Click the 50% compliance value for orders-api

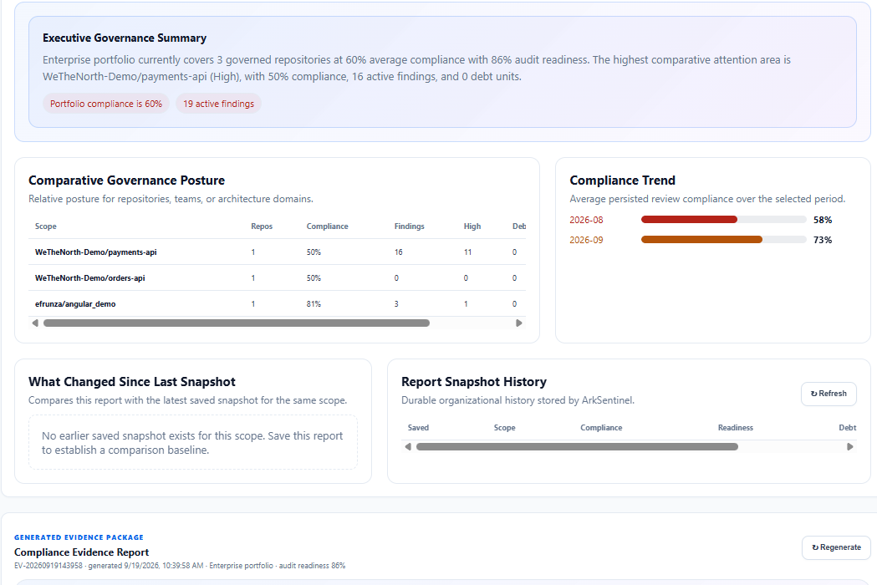pos(314,278)
